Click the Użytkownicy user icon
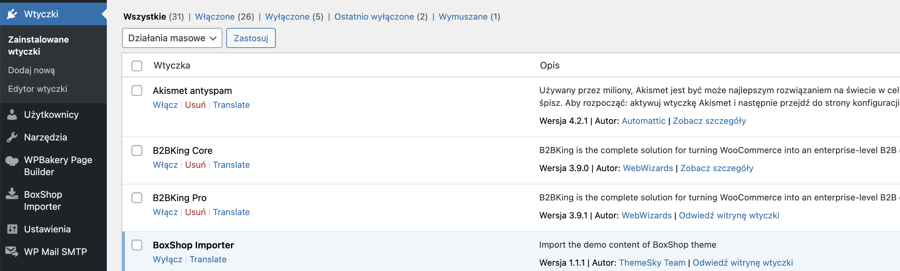900x271 pixels. click(12, 115)
